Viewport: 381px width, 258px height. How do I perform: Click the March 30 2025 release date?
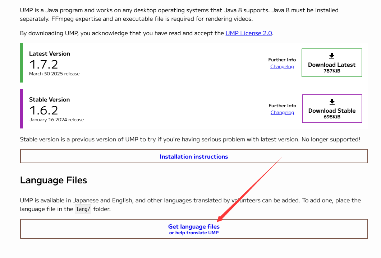[x=54, y=74]
